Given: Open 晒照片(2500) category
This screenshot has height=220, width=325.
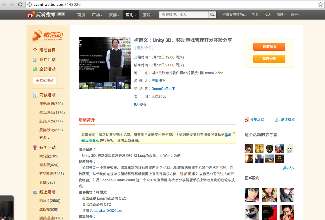Looking at the screenshot, I should 50,201.
